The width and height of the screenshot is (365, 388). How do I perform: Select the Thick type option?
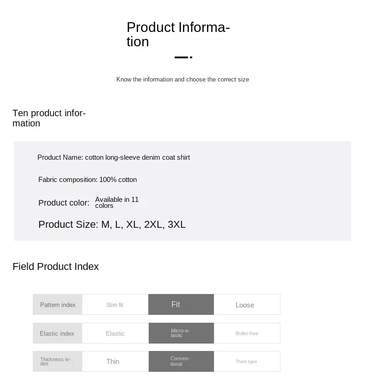[x=247, y=361]
